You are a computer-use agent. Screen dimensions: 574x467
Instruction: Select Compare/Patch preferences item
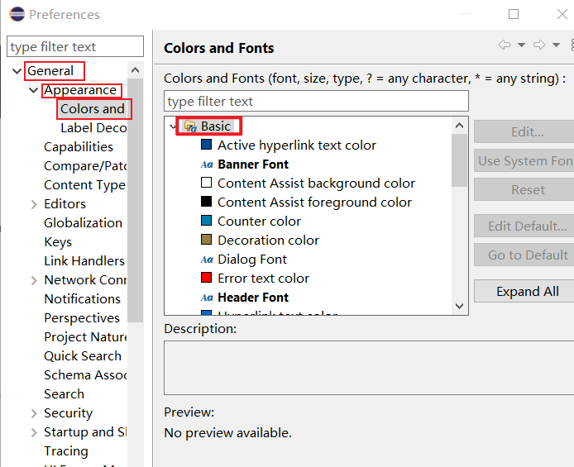[x=85, y=165]
